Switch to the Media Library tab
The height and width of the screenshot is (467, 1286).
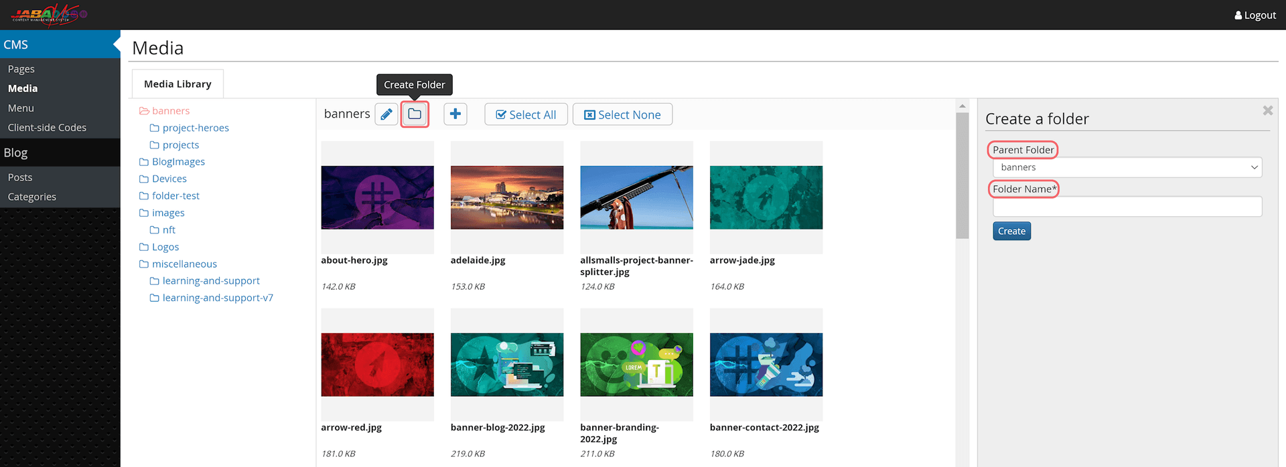(x=177, y=84)
